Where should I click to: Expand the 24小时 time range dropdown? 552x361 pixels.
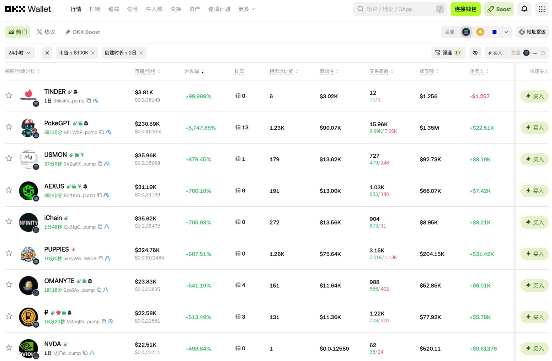point(19,53)
